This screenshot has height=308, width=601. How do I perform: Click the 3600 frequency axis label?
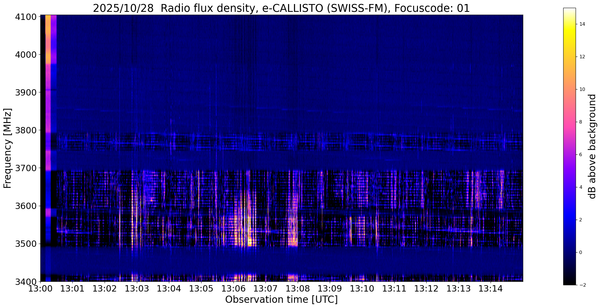point(26,206)
